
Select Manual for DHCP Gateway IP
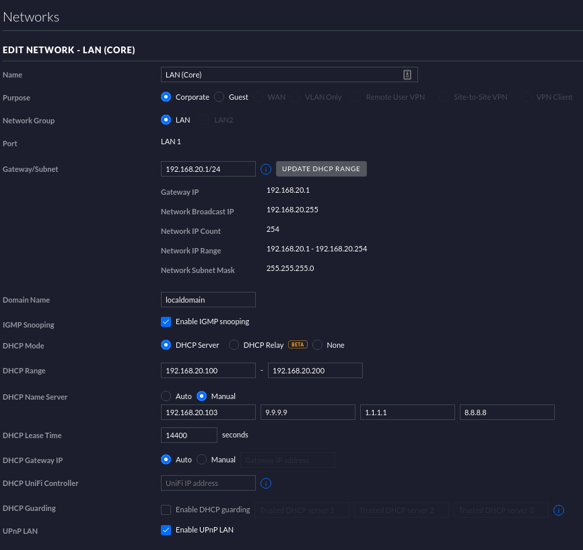coord(202,460)
